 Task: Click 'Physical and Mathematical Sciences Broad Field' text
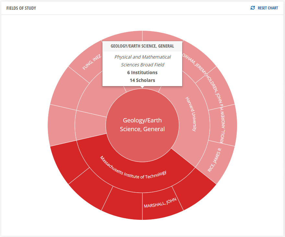coord(143,61)
